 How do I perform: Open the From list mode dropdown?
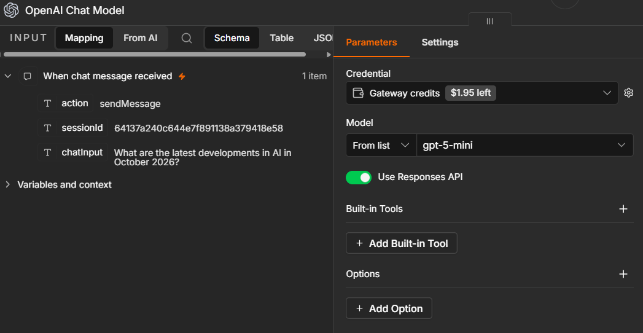381,145
